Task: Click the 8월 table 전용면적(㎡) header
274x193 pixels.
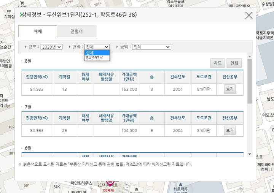Action: [37, 77]
